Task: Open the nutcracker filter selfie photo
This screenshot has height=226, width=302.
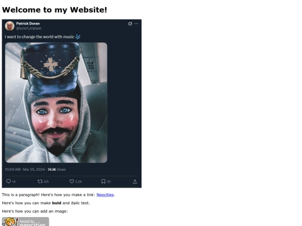Action: 56,103
